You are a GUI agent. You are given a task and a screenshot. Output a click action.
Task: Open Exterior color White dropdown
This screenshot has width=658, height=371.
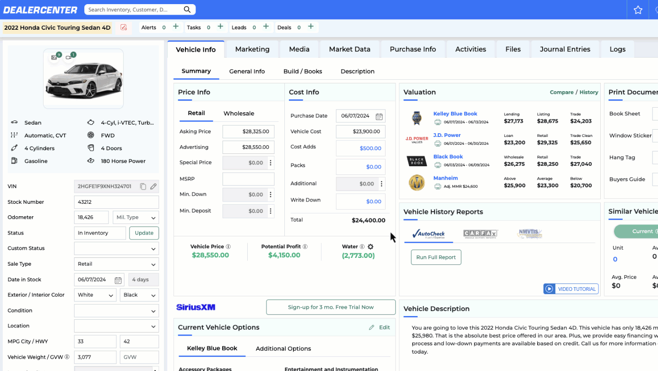point(95,295)
